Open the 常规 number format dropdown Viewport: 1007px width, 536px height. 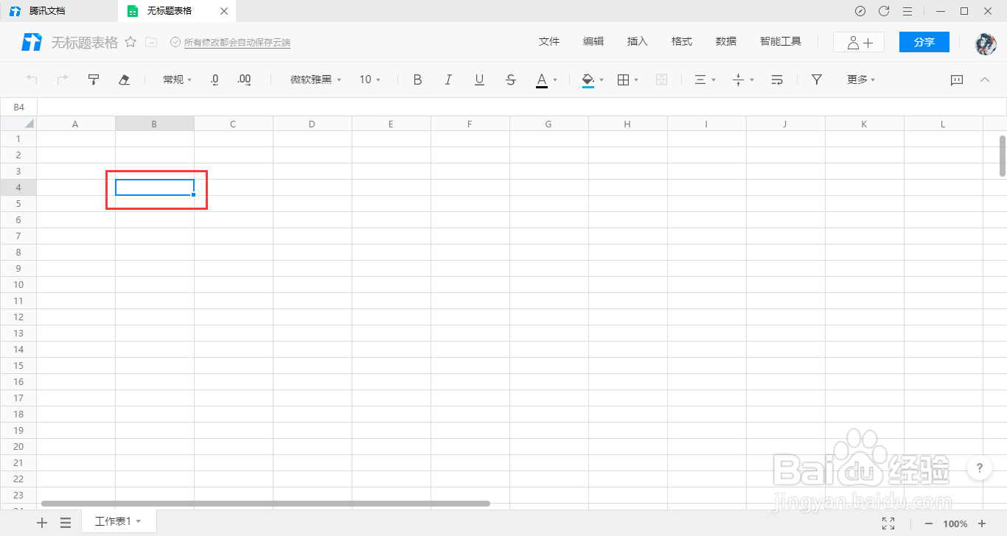pos(177,80)
